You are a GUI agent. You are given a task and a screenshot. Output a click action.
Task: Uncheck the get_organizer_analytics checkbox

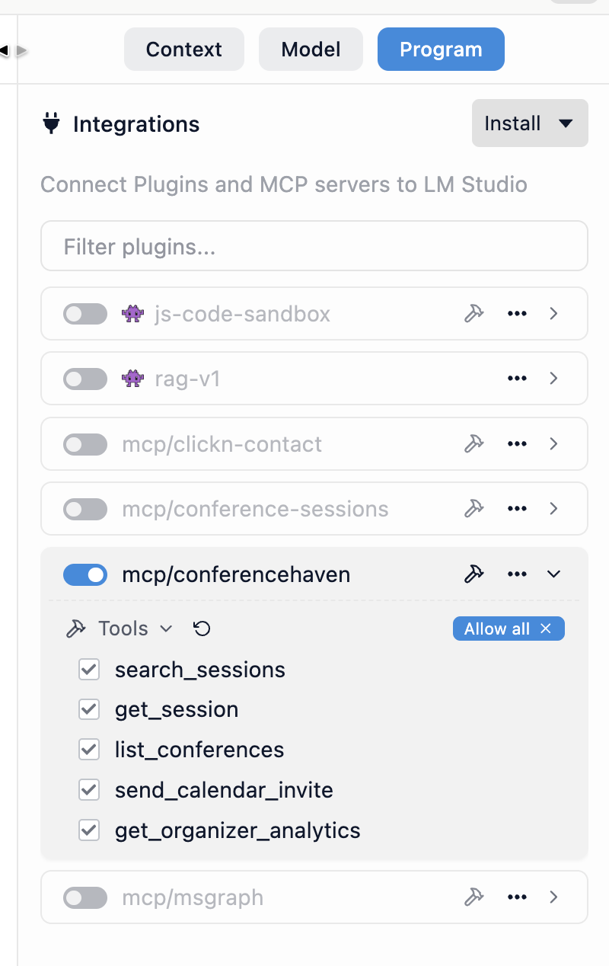(x=90, y=830)
